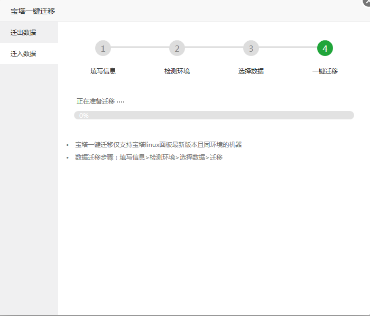The width and height of the screenshot is (370, 316).
Task: Click step 1 circle for 填写信息
Action: [103, 48]
